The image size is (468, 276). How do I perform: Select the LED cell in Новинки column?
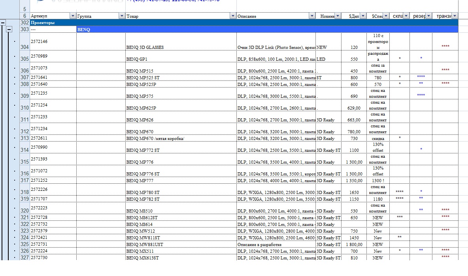pyautogui.click(x=328, y=56)
